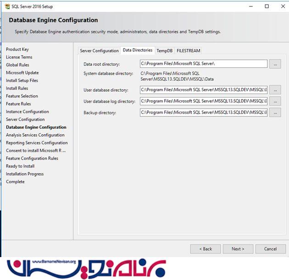289x280 pixels.
Task: Minimize the setup window
Action: tap(251, 6)
